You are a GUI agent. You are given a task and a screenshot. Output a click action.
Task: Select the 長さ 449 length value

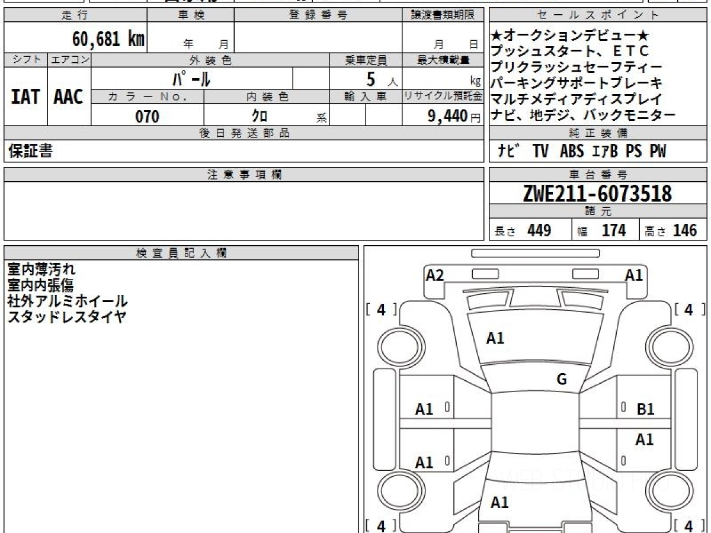(x=523, y=230)
